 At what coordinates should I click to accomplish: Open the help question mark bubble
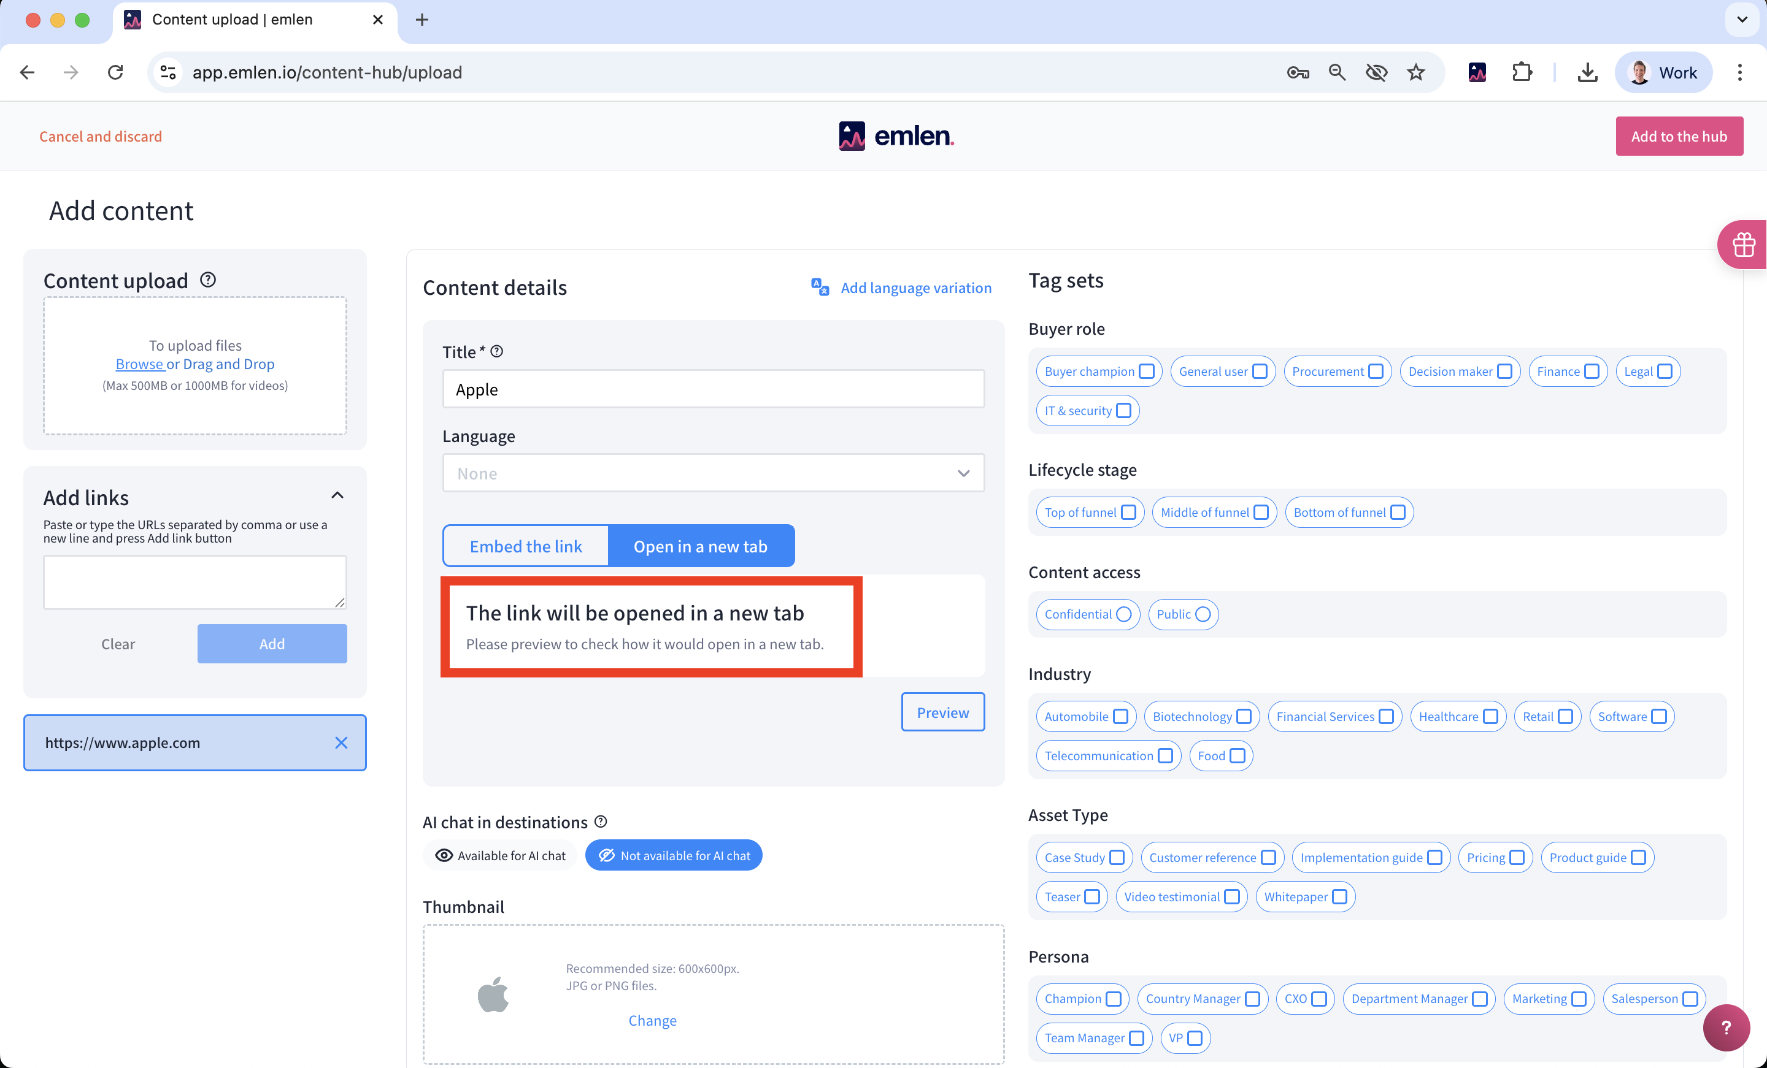pyautogui.click(x=1726, y=1027)
